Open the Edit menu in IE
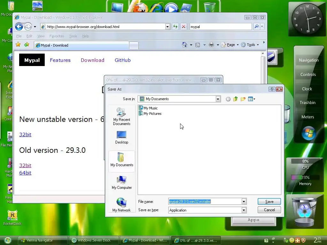Screen dimensions: 327x245 click(29, 36)
